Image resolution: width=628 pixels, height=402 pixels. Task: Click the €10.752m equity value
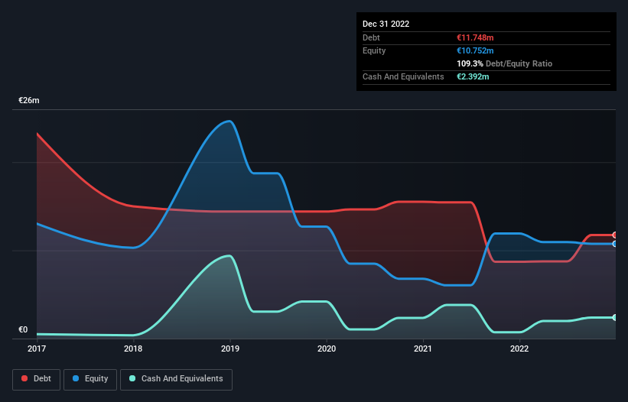[x=475, y=50]
